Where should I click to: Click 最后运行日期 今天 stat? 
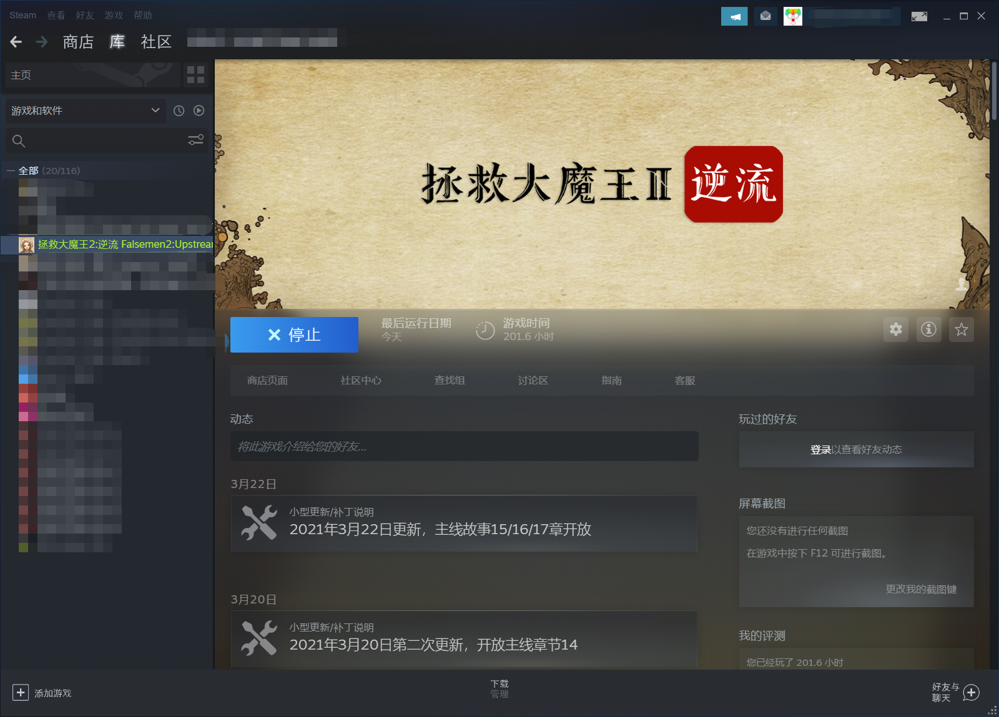416,329
